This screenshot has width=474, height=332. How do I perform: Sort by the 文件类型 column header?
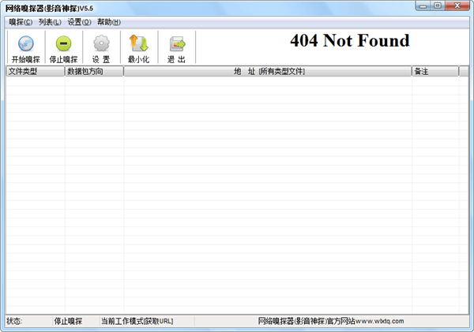35,72
